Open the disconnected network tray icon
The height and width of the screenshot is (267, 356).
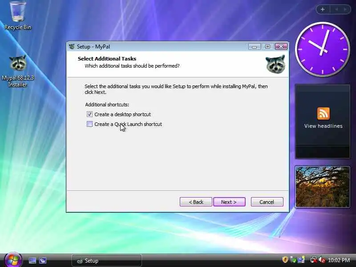coord(314,260)
